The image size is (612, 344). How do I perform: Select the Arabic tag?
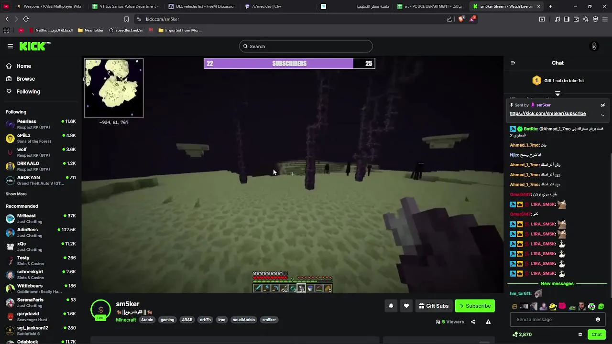pyautogui.click(x=147, y=320)
